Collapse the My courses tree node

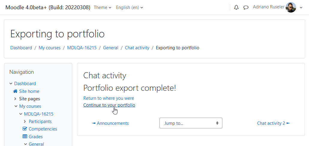click(16, 106)
